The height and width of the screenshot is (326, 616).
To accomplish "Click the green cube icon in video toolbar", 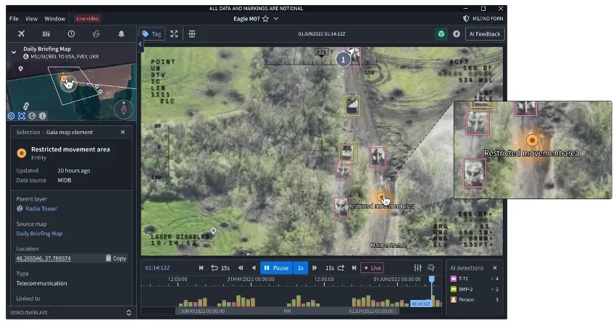I will [x=441, y=34].
